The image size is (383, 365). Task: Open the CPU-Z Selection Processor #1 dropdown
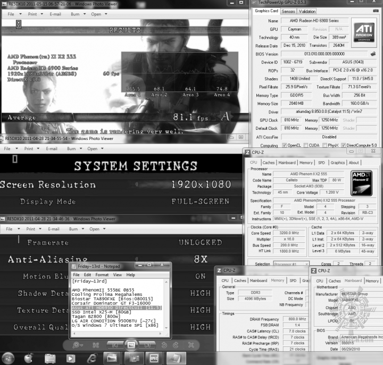point(291,264)
